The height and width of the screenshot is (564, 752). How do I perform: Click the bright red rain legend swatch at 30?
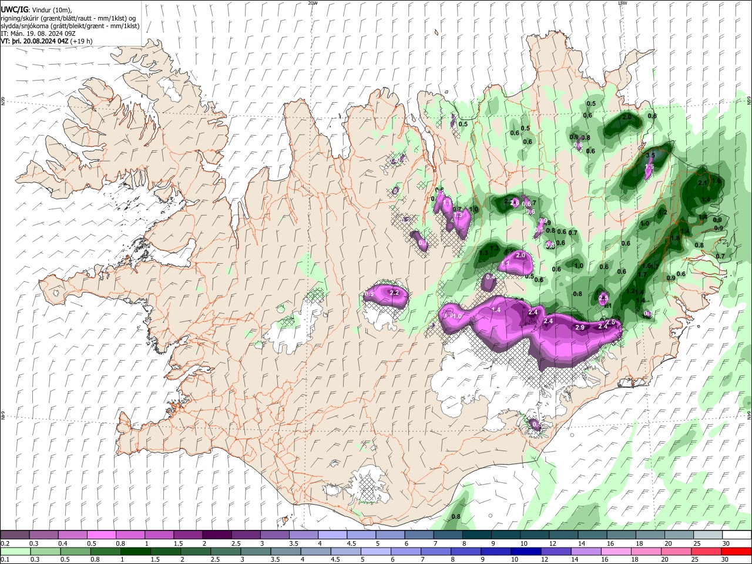(737, 551)
